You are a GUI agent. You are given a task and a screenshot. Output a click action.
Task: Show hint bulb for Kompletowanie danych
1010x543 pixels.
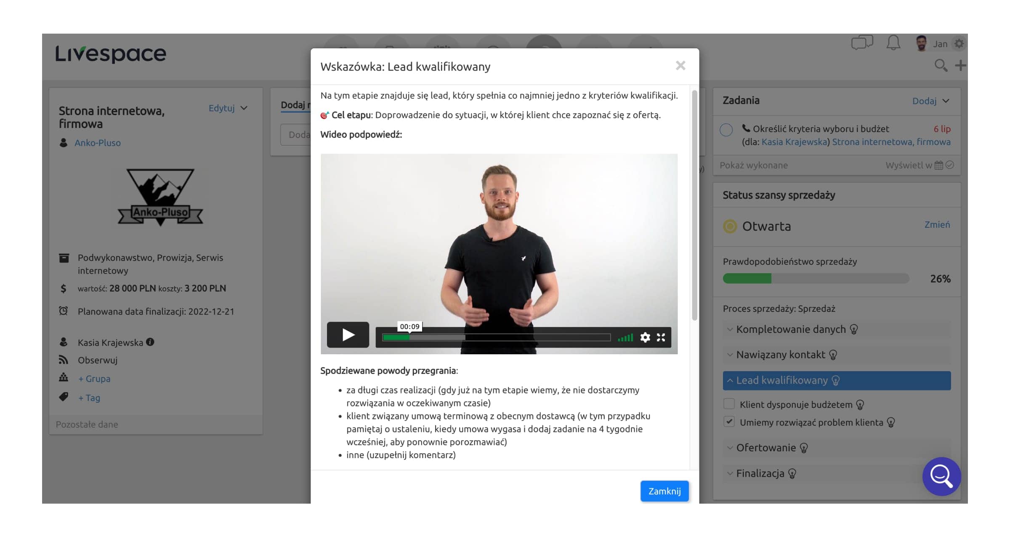coord(853,329)
